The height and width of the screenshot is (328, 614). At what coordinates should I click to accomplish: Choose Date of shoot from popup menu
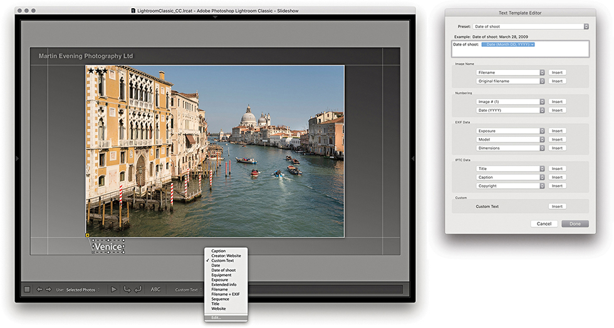225,270
